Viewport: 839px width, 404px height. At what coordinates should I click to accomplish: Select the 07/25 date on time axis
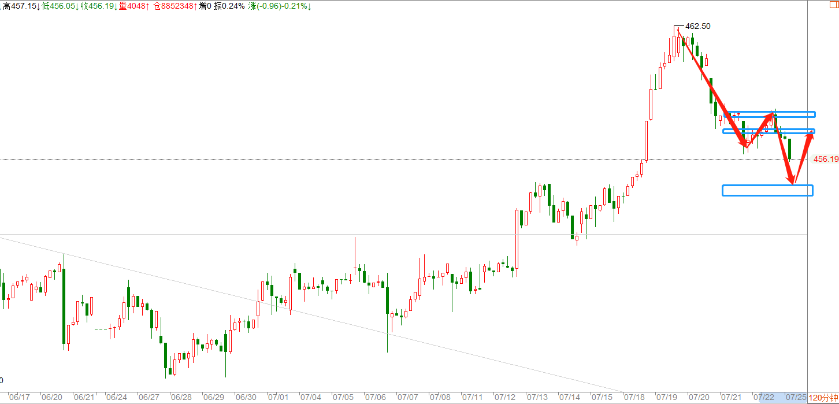point(797,398)
